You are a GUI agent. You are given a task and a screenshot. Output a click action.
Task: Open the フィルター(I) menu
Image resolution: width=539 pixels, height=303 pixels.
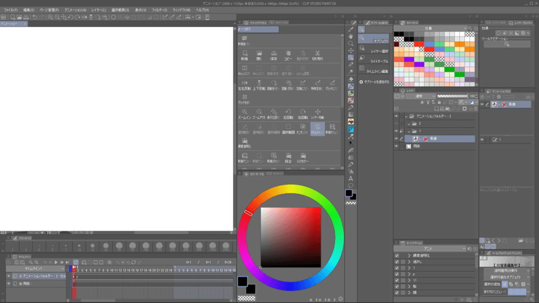click(x=159, y=10)
